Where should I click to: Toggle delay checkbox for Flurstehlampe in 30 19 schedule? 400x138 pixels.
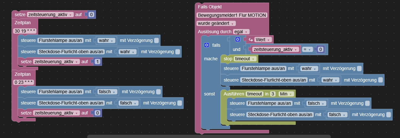[156, 41]
